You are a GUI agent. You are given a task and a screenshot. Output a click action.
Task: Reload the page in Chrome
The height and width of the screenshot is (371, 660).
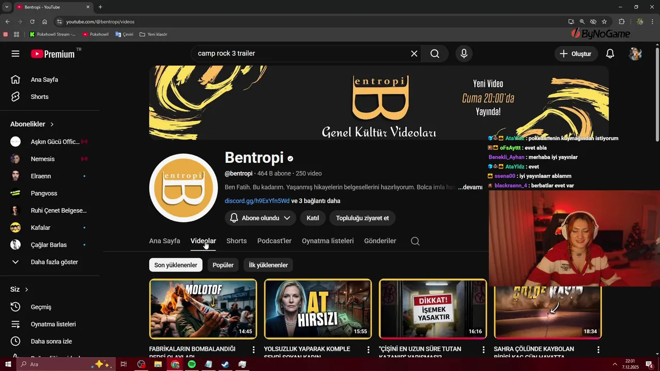32,22
